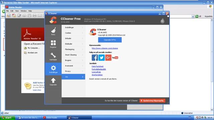Image resolution: width=214 pixels, height=120 pixels.
Task: Open the Fortrolighedspolitik link
Action: 99,69
